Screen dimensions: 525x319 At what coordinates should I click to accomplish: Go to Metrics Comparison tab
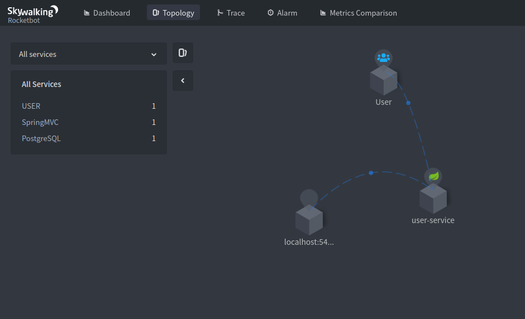click(358, 13)
